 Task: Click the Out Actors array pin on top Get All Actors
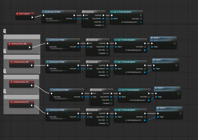click(74, 19)
